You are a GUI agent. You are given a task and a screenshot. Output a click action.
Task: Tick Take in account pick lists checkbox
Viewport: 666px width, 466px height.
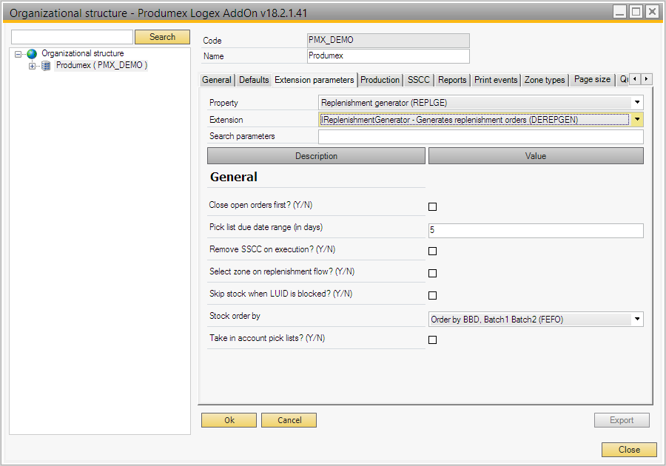(433, 340)
